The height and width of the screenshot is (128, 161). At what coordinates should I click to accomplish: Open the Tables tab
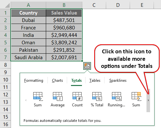point(95,80)
